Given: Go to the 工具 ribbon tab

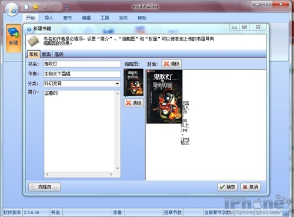Looking at the screenshot, I should (x=105, y=18).
